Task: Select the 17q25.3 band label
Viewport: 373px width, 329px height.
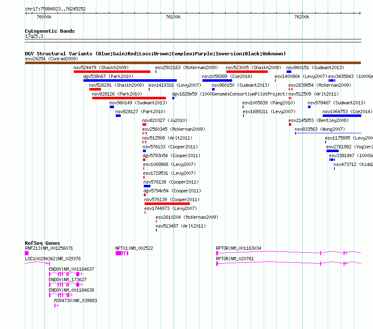Action: (34, 36)
